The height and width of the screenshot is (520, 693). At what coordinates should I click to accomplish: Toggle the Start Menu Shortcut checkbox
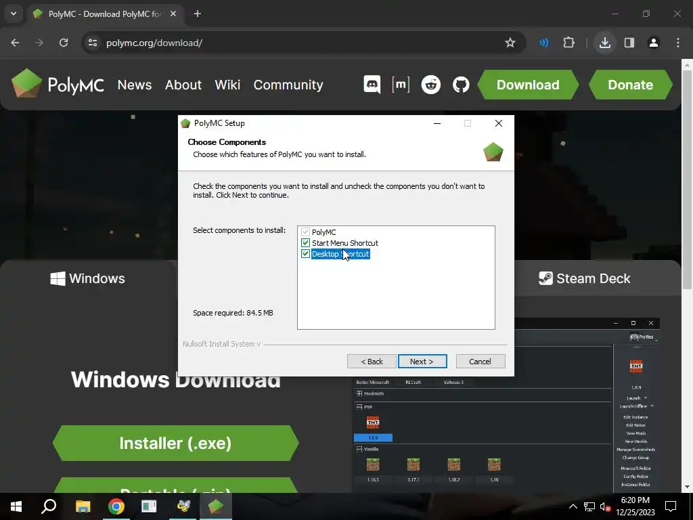pos(305,243)
